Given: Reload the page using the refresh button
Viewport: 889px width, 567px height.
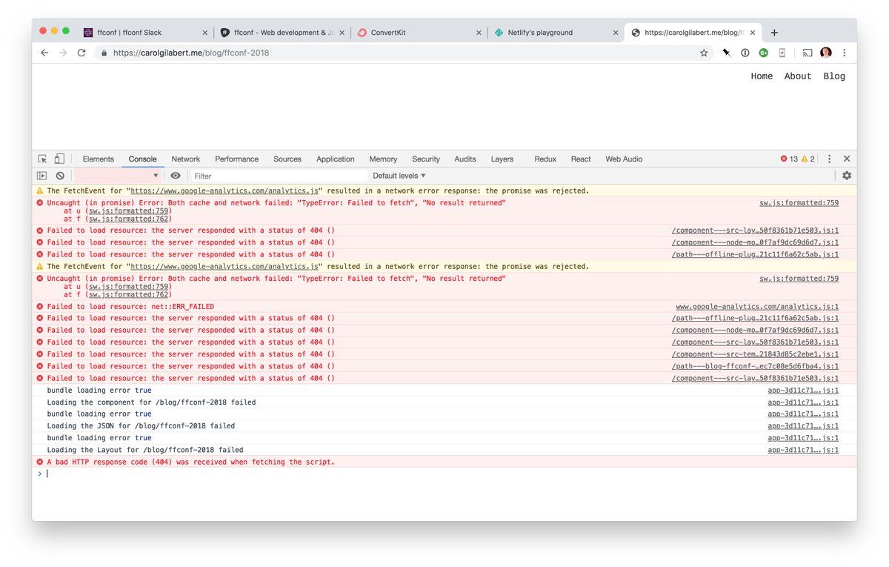Looking at the screenshot, I should click(x=81, y=53).
